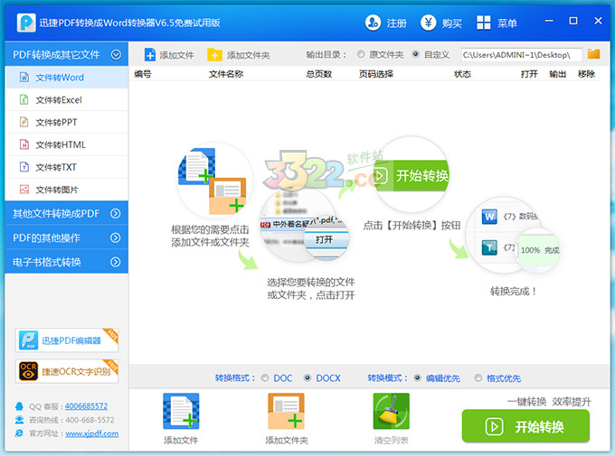Click the 编号 column header

142,74
